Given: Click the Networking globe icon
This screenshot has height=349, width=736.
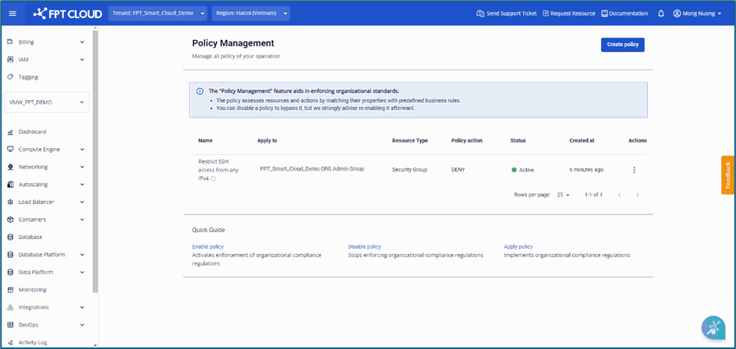Looking at the screenshot, I should 10,167.
